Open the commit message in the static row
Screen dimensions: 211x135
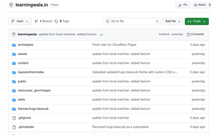coord(121,100)
